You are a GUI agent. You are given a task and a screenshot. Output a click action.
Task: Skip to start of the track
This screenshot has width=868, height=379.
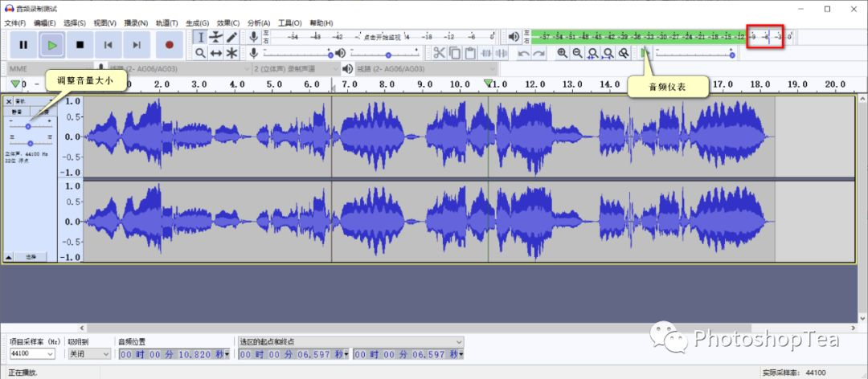[x=108, y=46]
